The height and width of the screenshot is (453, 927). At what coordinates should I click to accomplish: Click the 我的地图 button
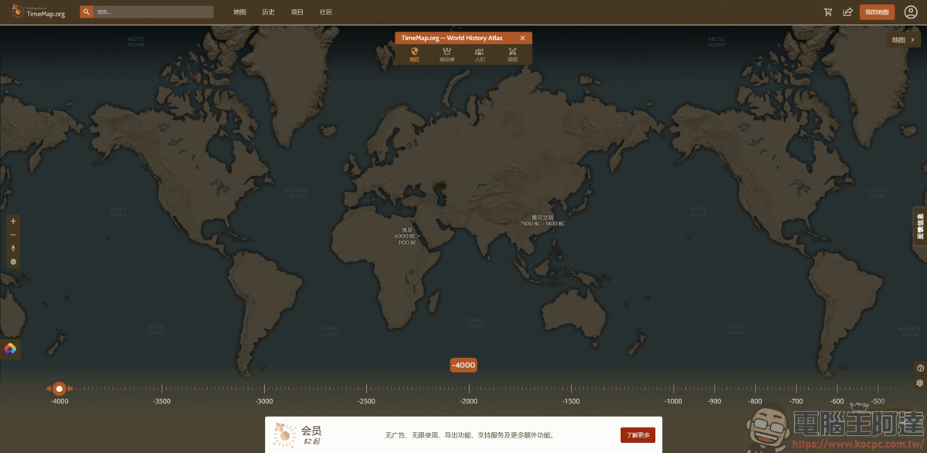877,12
